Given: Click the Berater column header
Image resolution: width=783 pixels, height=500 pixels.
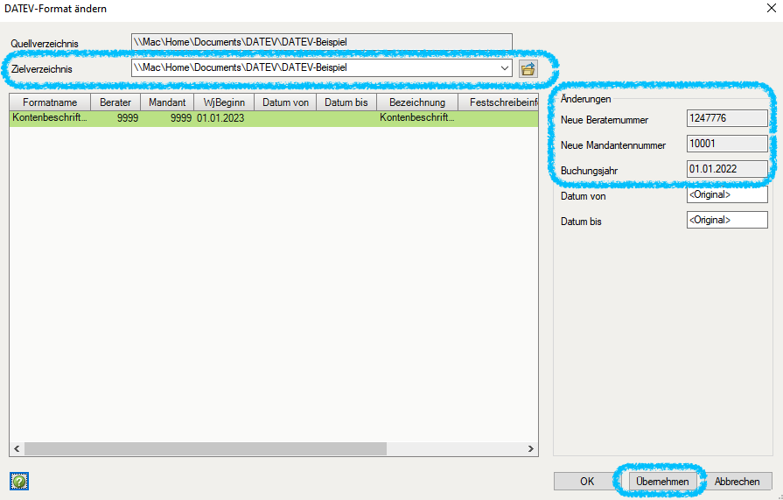Looking at the screenshot, I should pyautogui.click(x=115, y=102).
